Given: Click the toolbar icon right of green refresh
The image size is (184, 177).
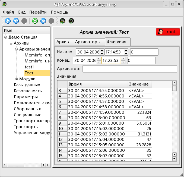Looking at the screenshot, I should click(x=43, y=21).
